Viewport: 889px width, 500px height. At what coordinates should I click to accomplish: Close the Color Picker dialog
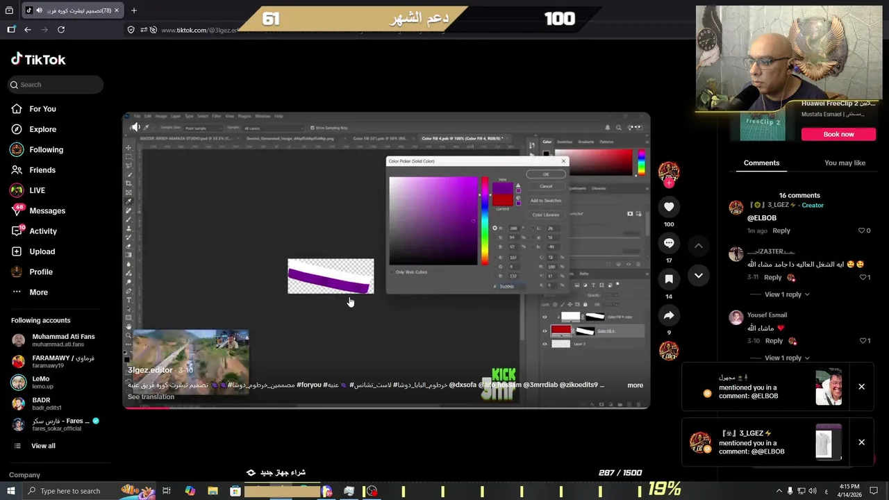pos(563,161)
